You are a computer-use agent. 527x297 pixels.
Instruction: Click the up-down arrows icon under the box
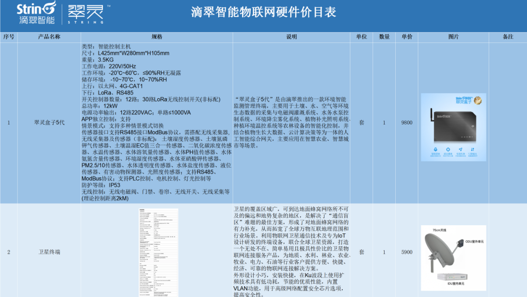pos(472,149)
